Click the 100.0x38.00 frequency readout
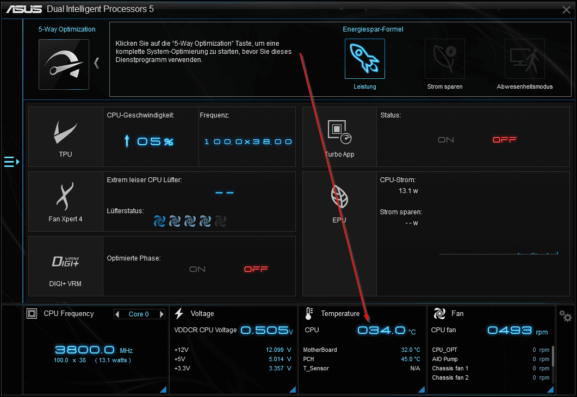This screenshot has width=577, height=397. pyautogui.click(x=247, y=141)
